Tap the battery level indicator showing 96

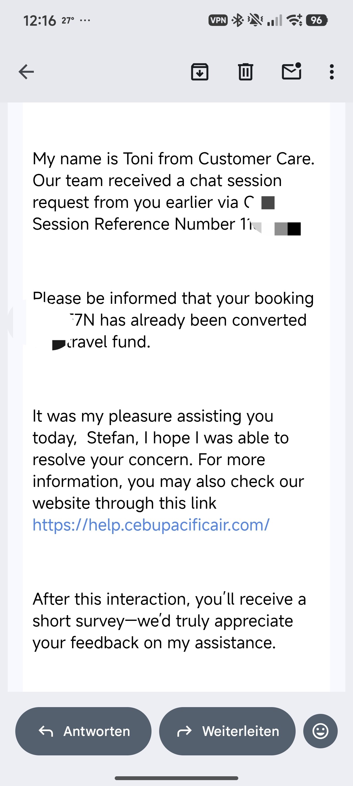[317, 20]
